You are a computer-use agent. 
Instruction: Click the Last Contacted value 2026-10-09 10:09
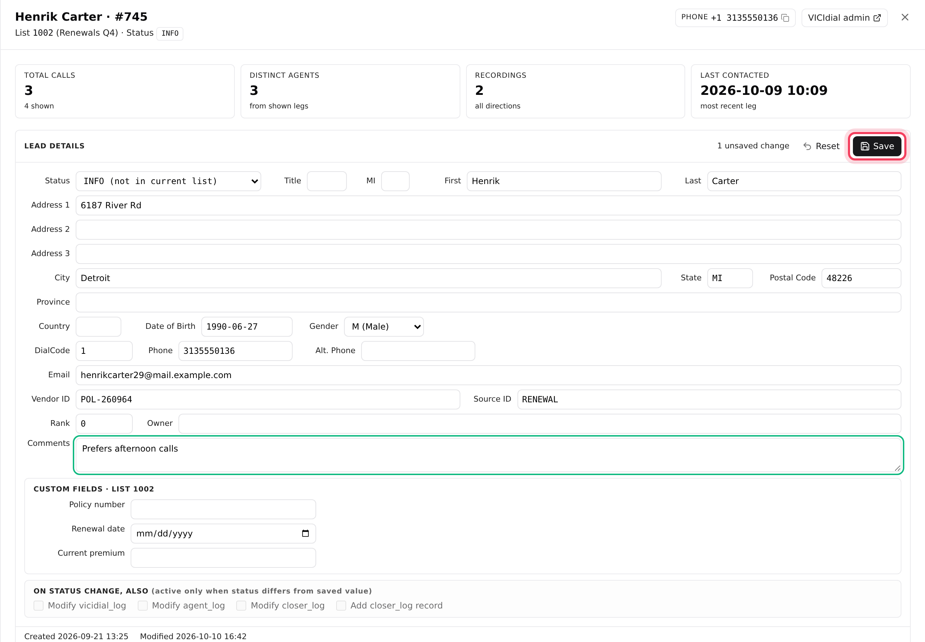click(x=764, y=90)
